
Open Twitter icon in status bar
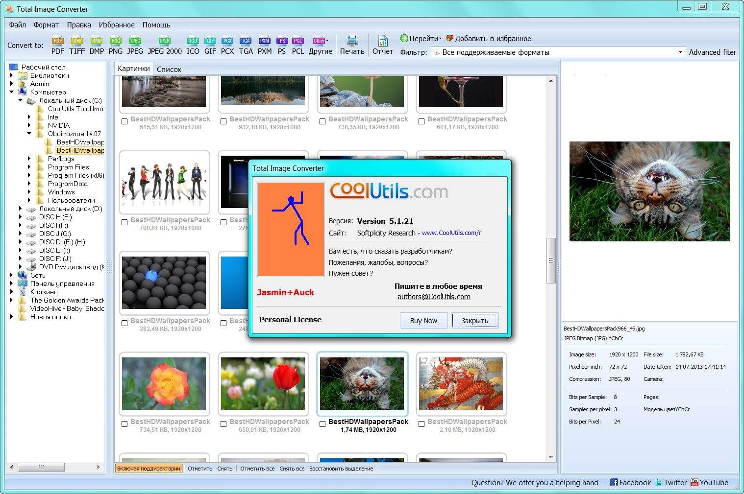[659, 482]
